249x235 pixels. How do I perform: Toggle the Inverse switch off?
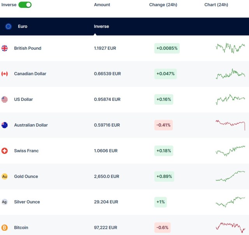point(25,5)
